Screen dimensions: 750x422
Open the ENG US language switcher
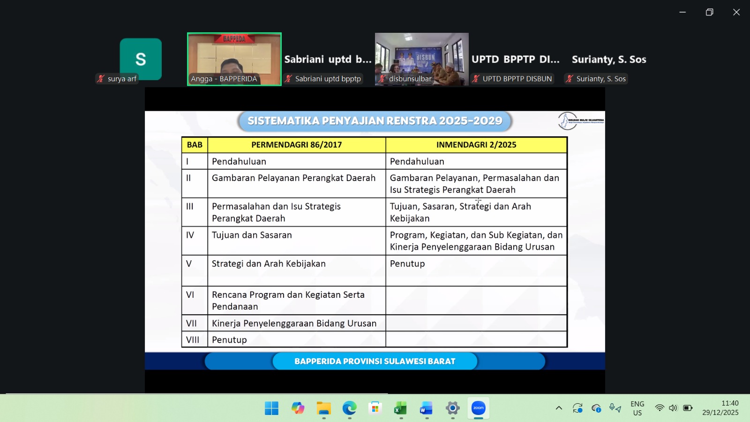coord(637,408)
